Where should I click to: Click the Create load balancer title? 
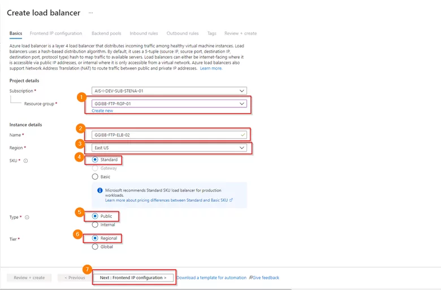[x=44, y=12]
